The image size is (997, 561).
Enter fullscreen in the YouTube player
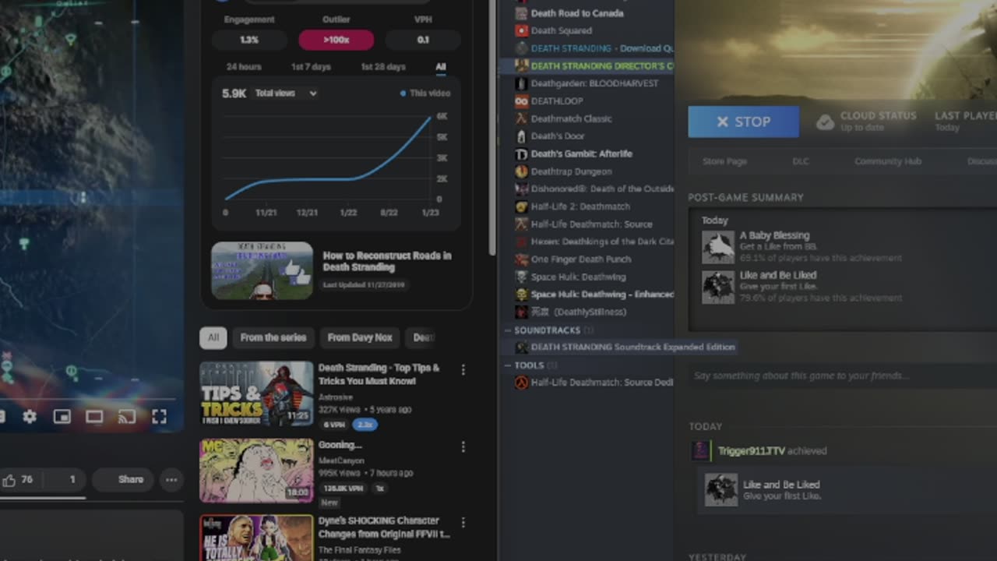click(x=159, y=417)
